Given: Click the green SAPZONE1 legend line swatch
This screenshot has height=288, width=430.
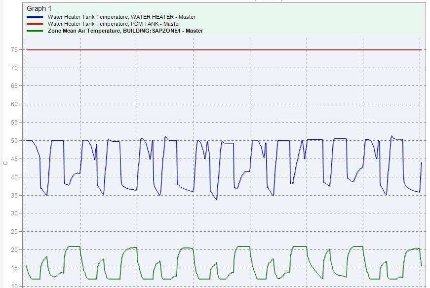Looking at the screenshot, I should 35,31.
